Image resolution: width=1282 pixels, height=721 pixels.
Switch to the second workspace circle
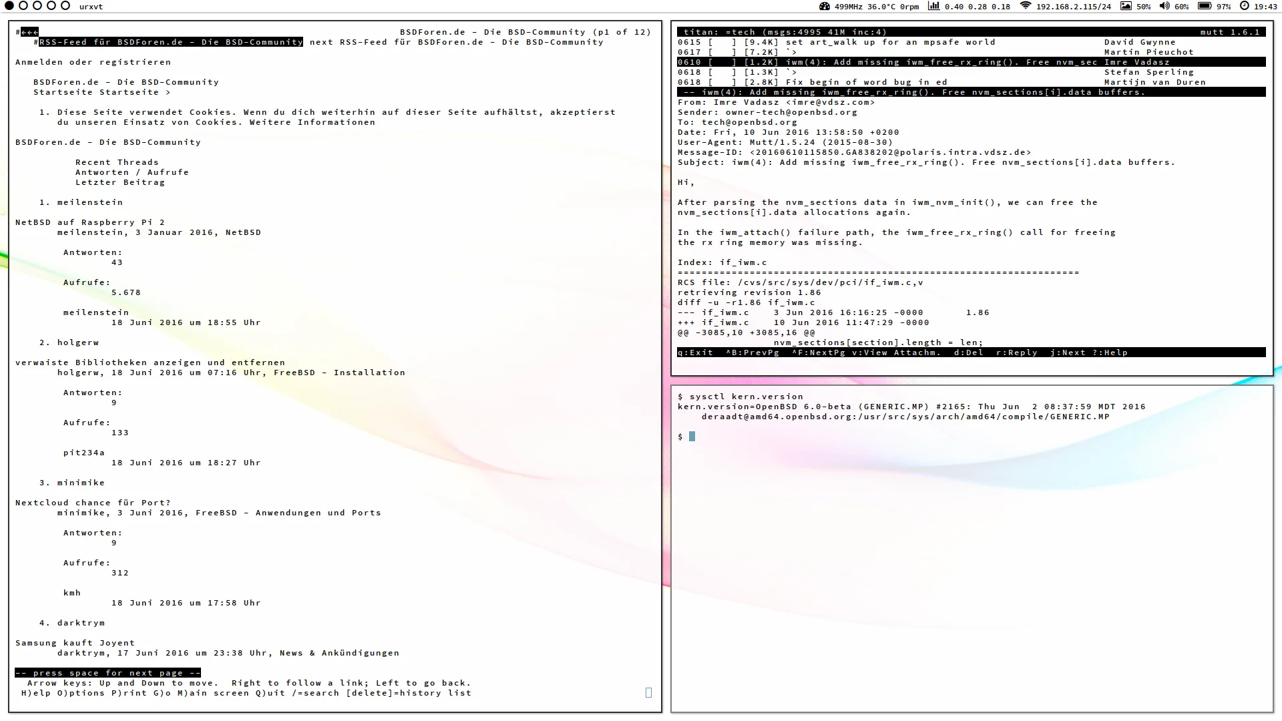pyautogui.click(x=23, y=6)
